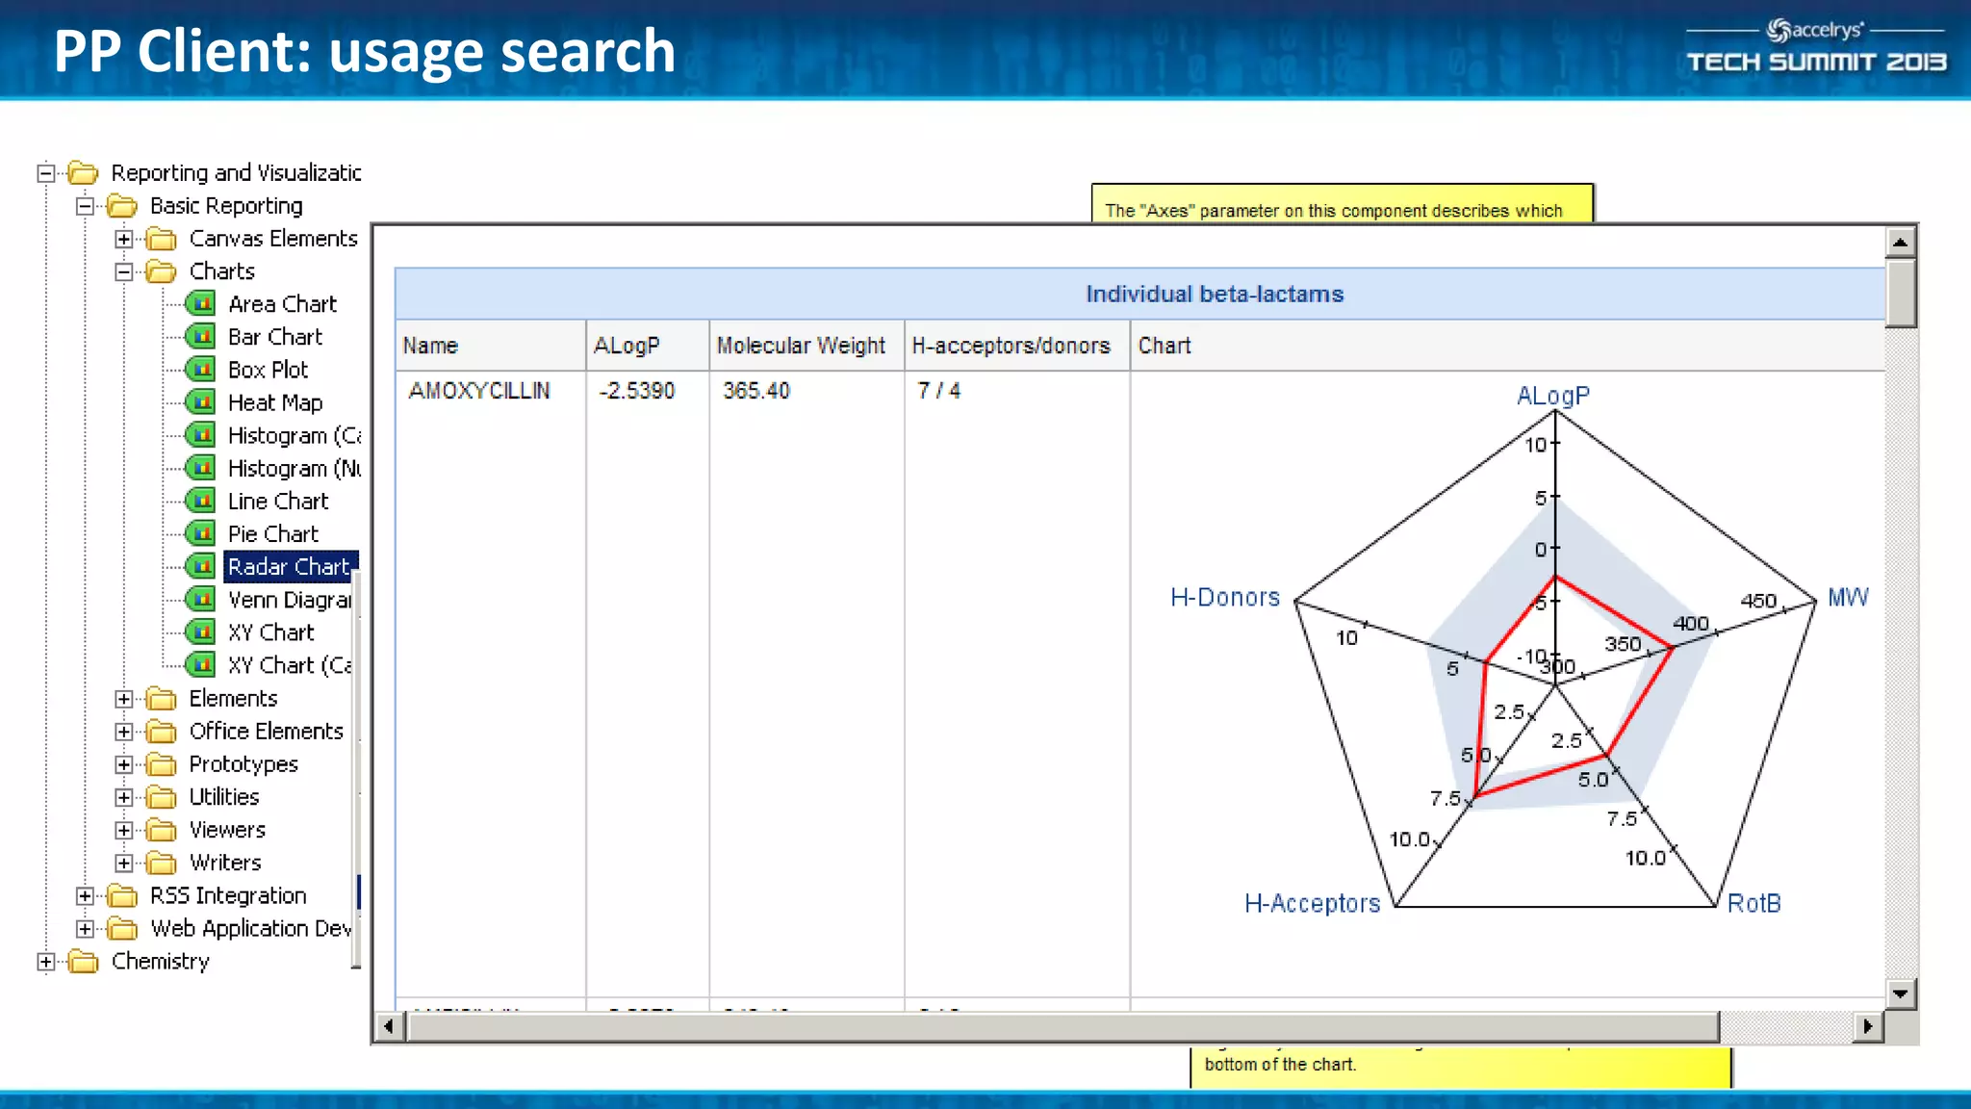Collapse the Charts node
Viewport: 1971px width, 1109px height.
click(x=124, y=271)
